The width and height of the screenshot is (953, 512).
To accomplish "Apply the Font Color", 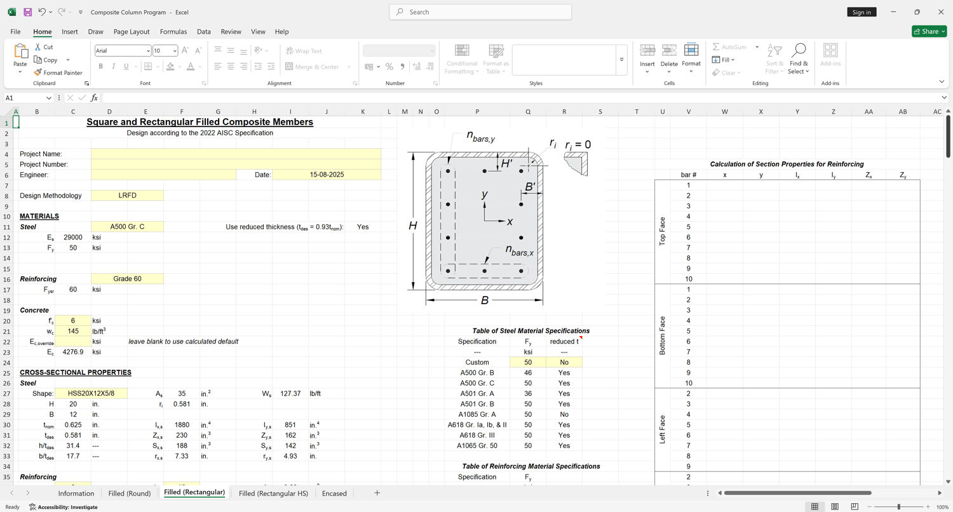I will 190,67.
